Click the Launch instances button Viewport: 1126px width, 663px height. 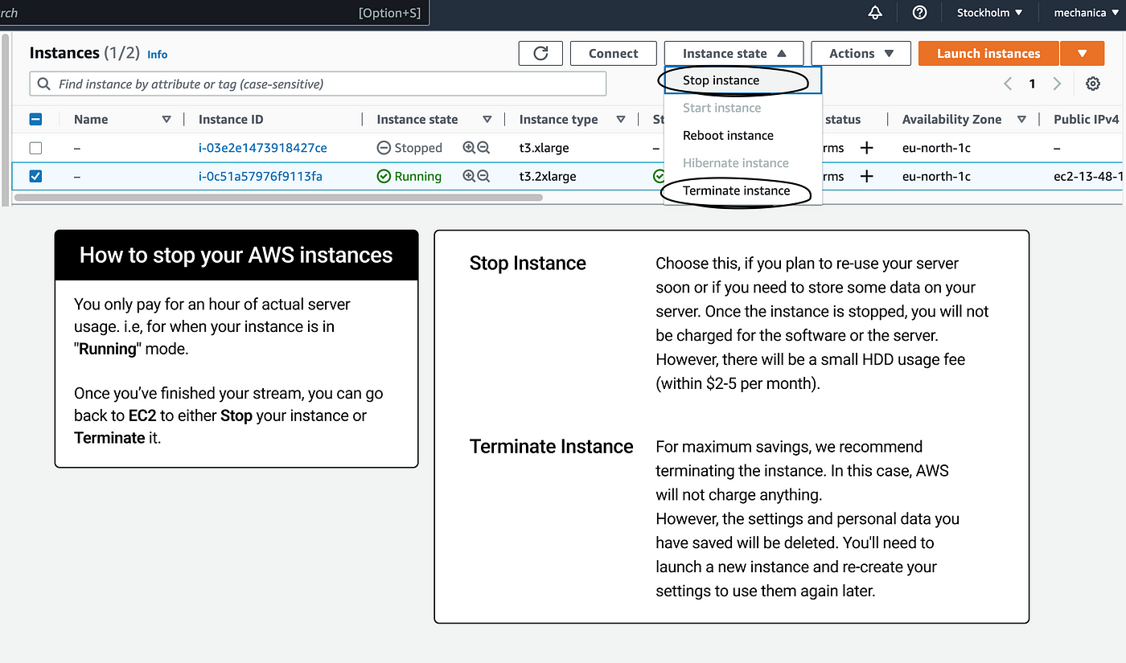click(x=988, y=54)
